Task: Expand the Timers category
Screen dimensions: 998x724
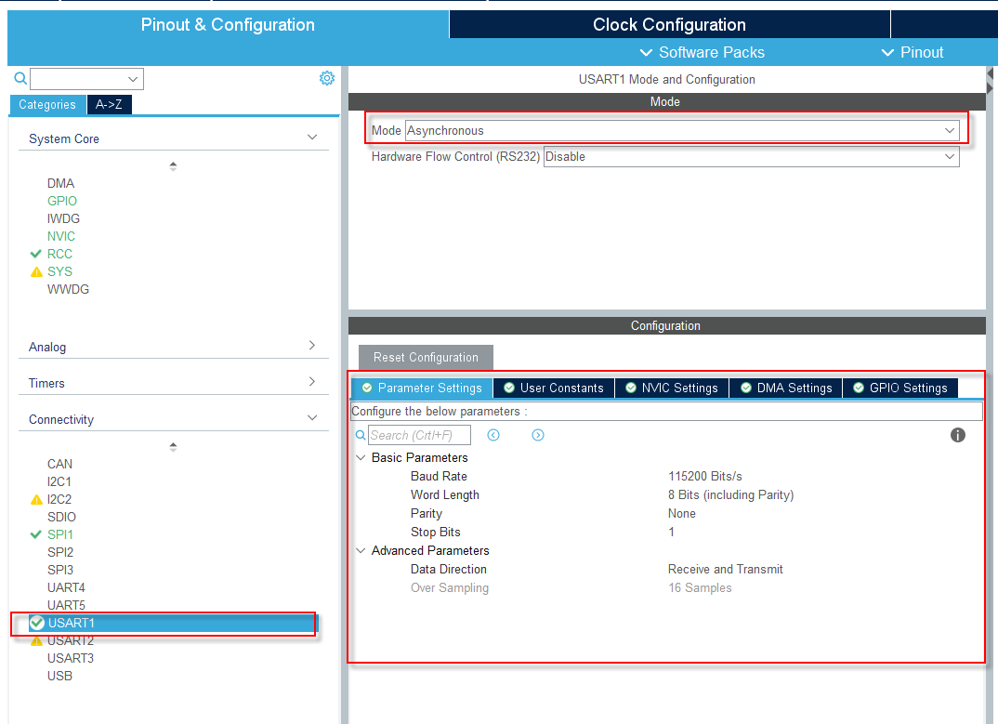Action: [x=312, y=381]
